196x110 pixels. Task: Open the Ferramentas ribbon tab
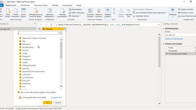click(x=67, y=5)
